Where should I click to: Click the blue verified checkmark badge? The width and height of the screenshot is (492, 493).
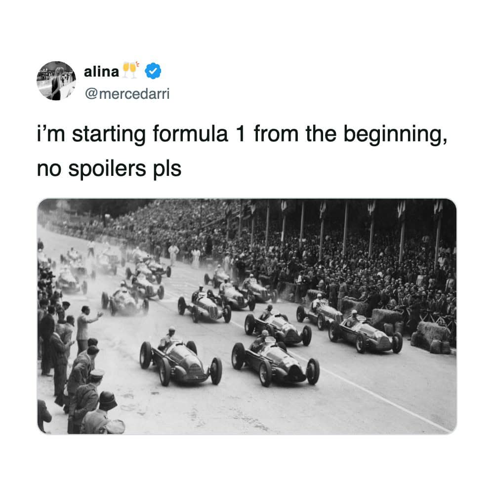[x=153, y=71]
